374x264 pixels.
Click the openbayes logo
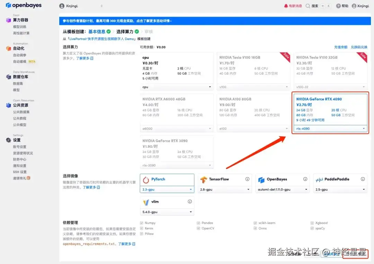coord(24,5)
